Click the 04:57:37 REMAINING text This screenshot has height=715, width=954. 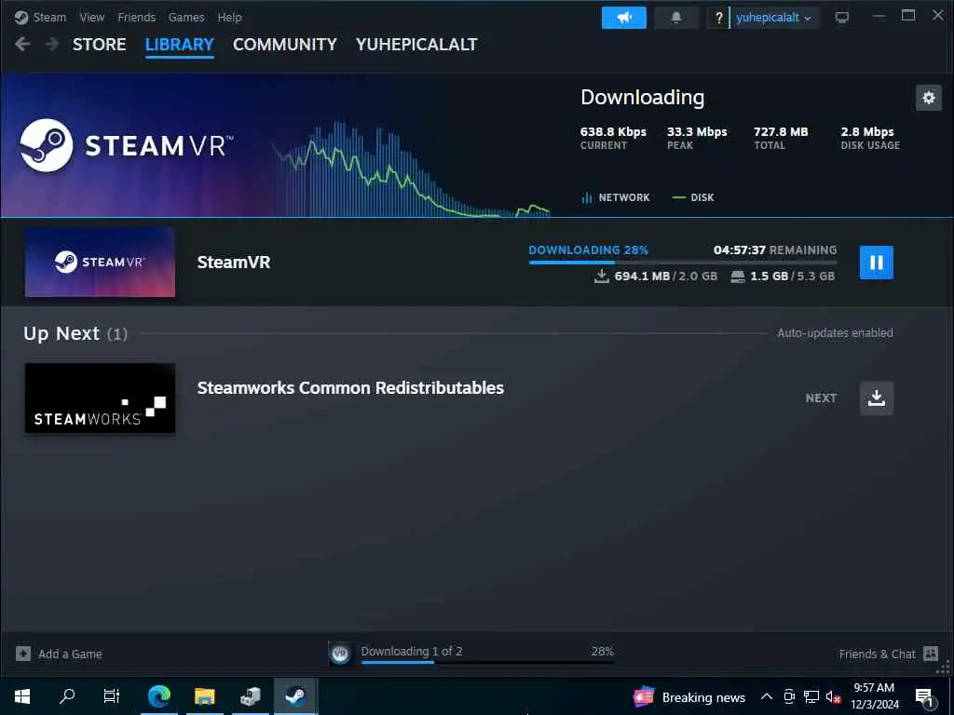775,250
